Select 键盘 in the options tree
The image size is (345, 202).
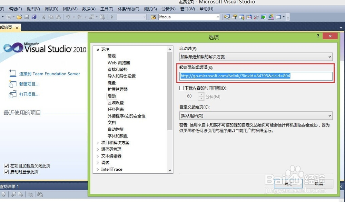[111, 83]
